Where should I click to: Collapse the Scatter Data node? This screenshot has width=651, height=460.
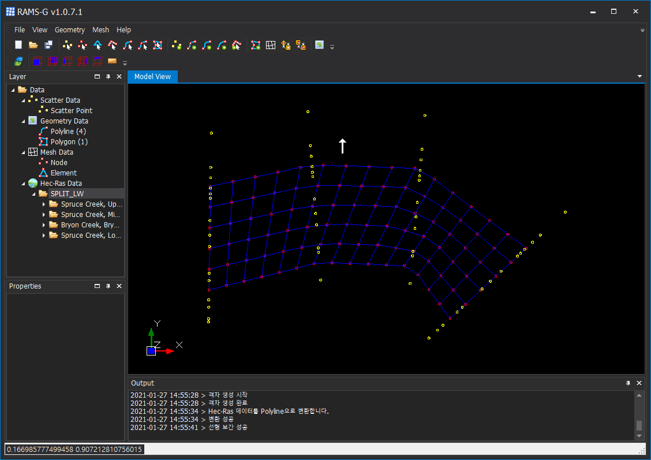23,100
